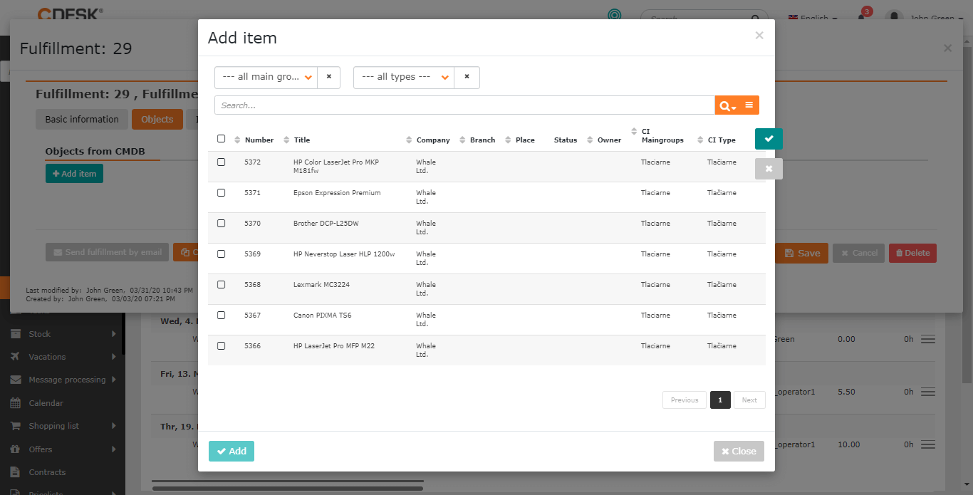Open the all types dropdown
Viewport: 973px width, 495px height.
404,77
